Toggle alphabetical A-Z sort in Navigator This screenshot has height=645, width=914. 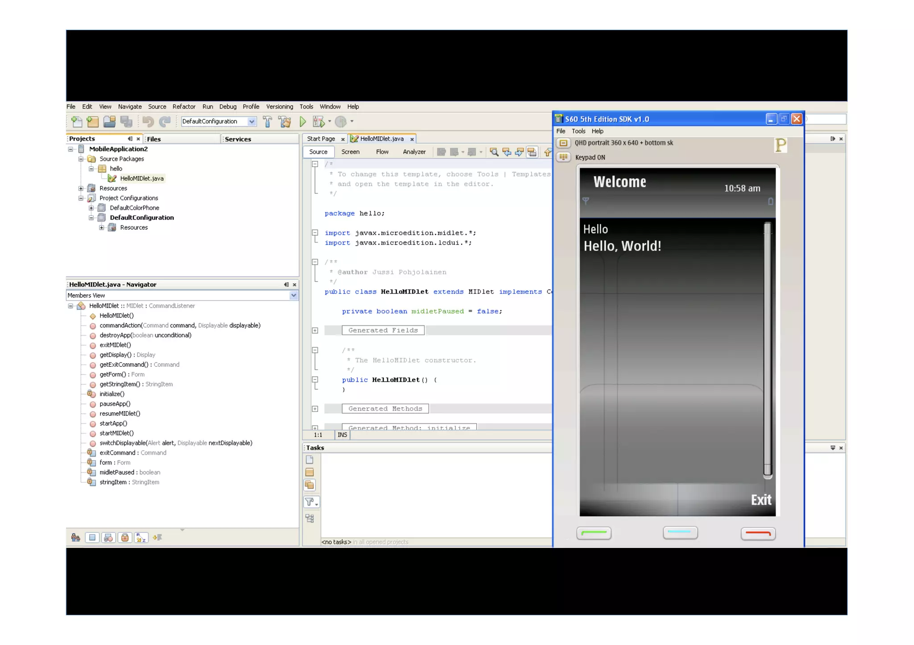(141, 538)
